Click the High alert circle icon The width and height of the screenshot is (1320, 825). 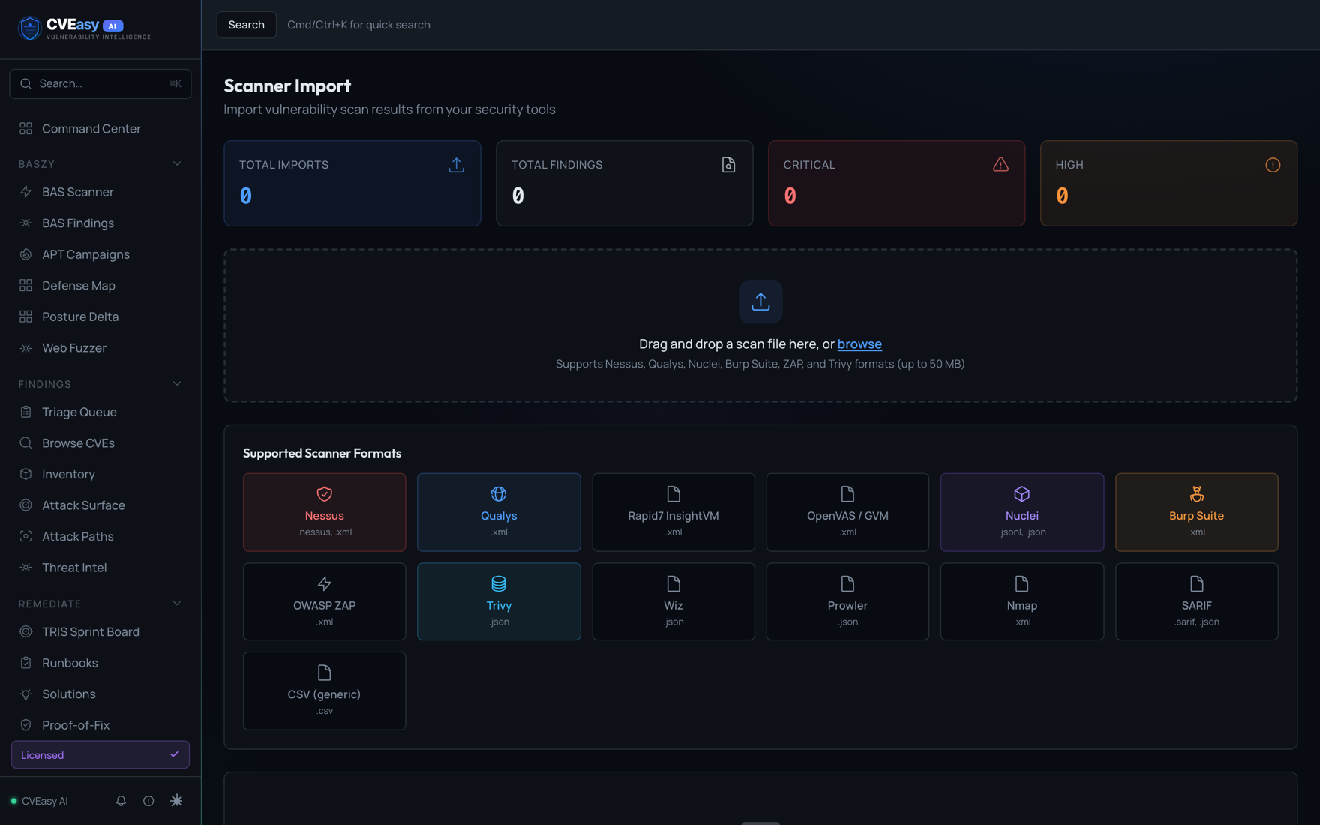(x=1273, y=165)
